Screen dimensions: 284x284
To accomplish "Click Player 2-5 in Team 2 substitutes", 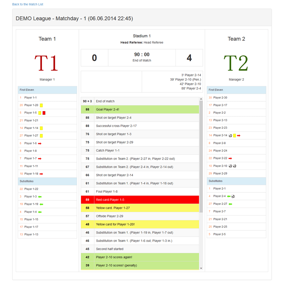I will (236, 234).
